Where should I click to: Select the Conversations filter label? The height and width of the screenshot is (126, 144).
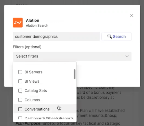[x=37, y=109]
